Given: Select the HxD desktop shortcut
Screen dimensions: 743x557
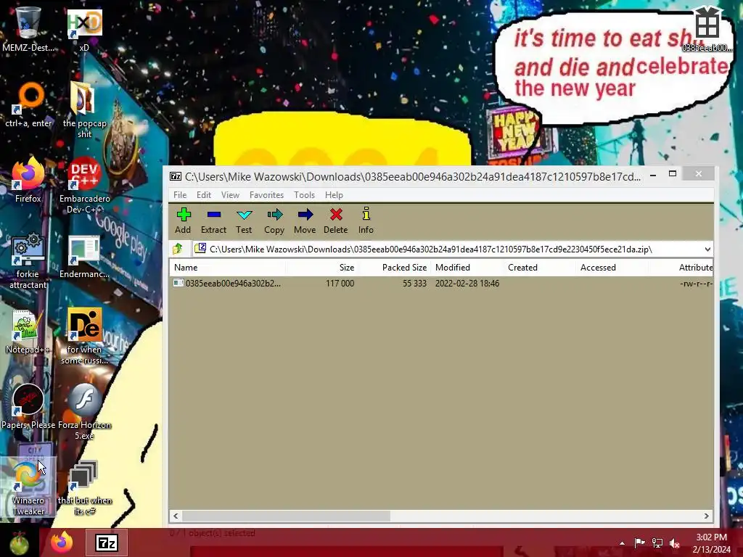Looking at the screenshot, I should point(84,30).
